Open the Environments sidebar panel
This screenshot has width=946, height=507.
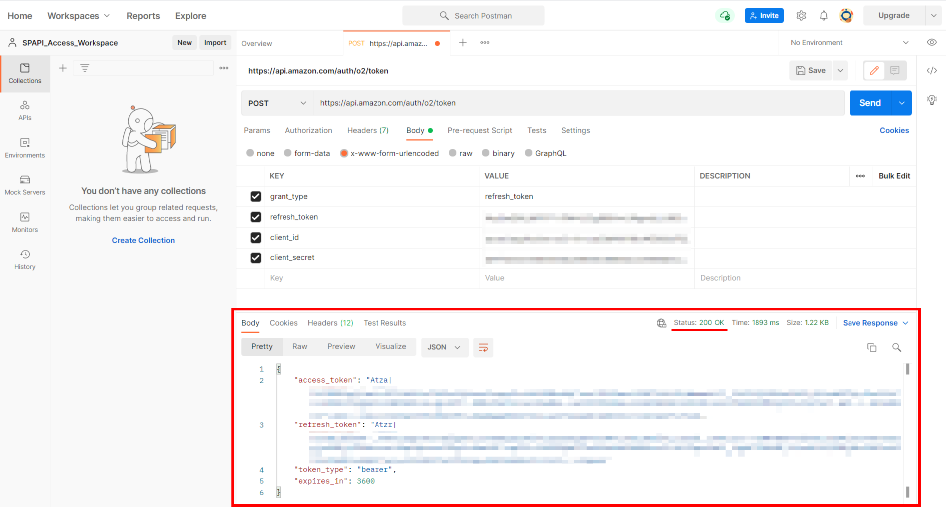25,147
